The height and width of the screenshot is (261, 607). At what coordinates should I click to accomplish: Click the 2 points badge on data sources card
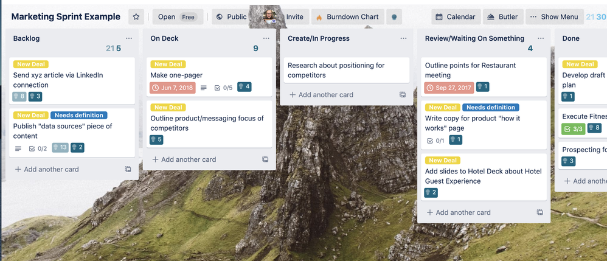point(77,148)
